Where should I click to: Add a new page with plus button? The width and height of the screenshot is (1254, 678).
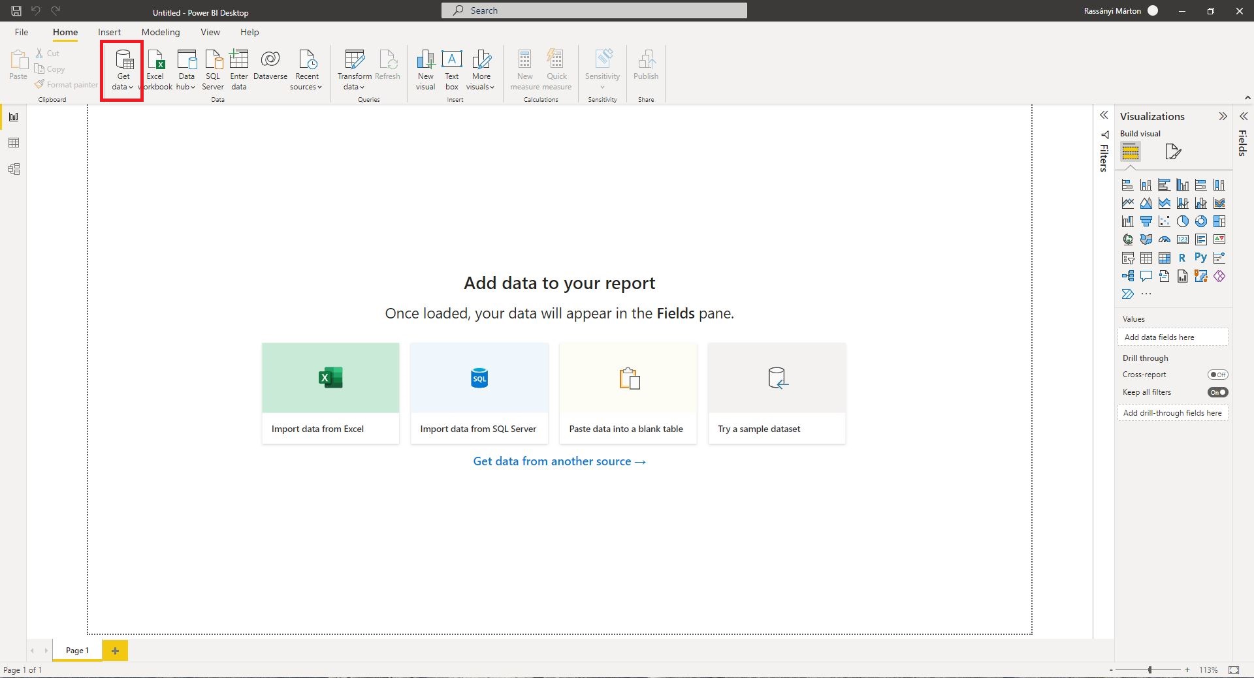coord(115,651)
